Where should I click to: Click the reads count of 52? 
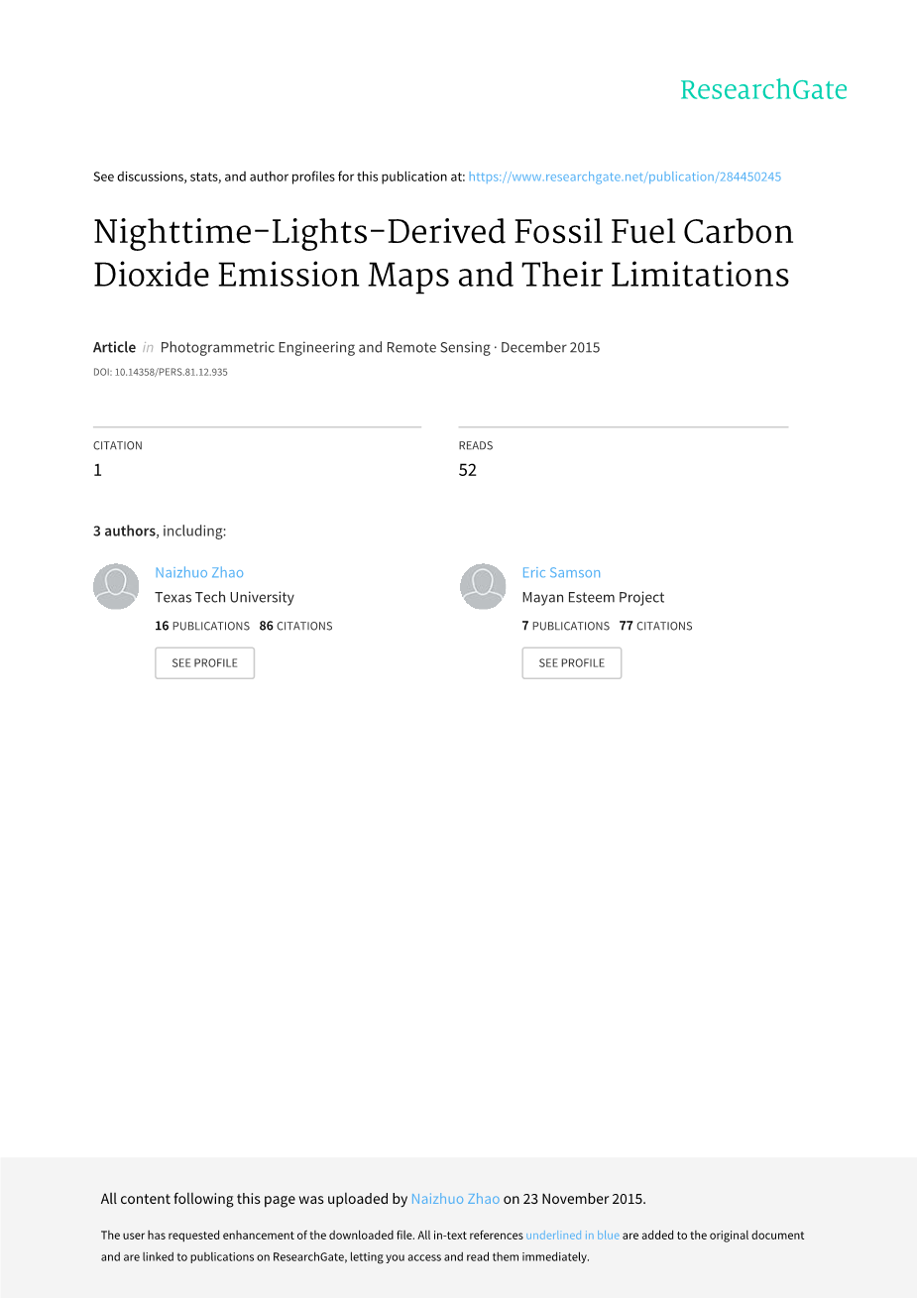coord(468,470)
